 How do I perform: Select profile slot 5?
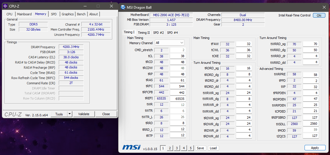click(190, 148)
